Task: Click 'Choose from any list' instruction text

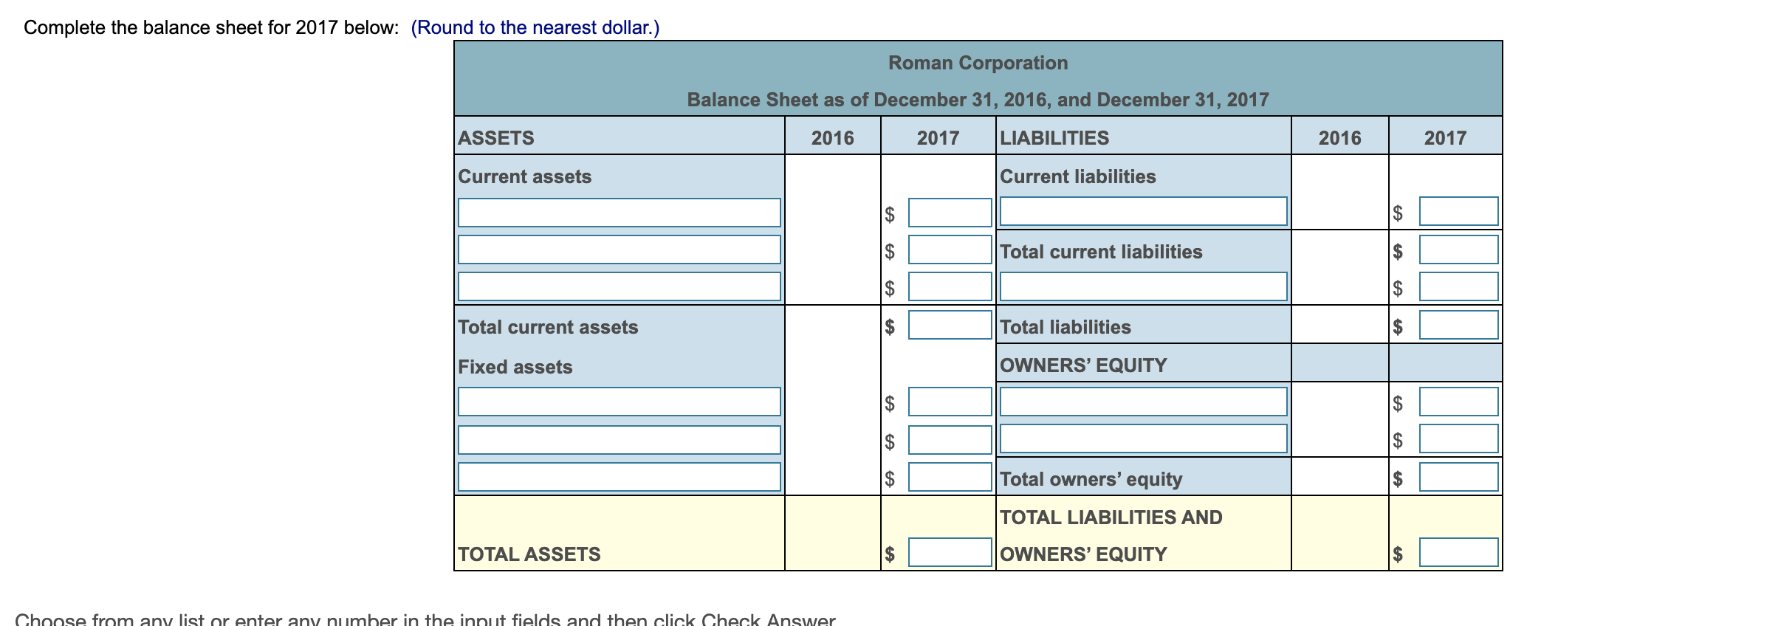Action: pyautogui.click(x=425, y=619)
